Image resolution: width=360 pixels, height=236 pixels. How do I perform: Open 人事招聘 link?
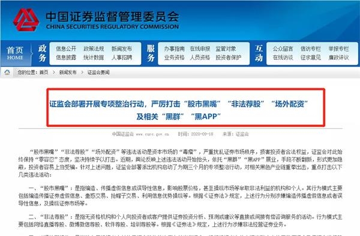click(x=122, y=58)
